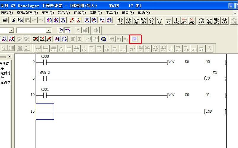
Task: Expand the second toolbar combo box
Action: point(49,30)
